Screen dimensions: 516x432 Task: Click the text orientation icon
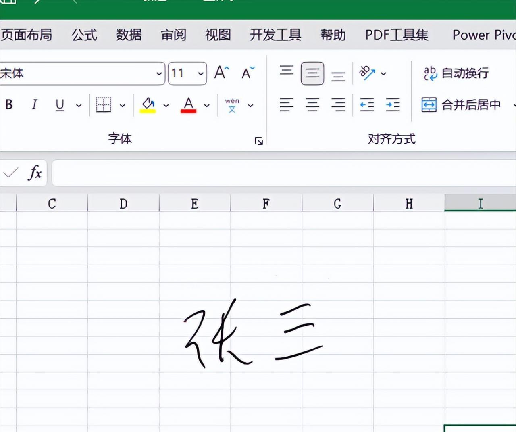tap(367, 73)
